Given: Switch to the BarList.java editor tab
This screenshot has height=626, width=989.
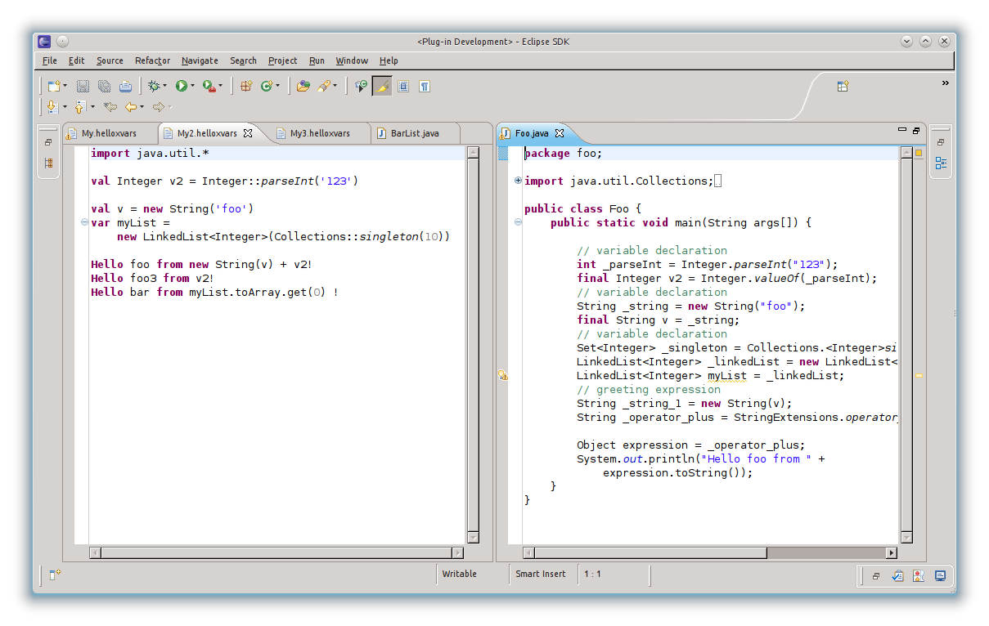Looking at the screenshot, I should (x=414, y=133).
